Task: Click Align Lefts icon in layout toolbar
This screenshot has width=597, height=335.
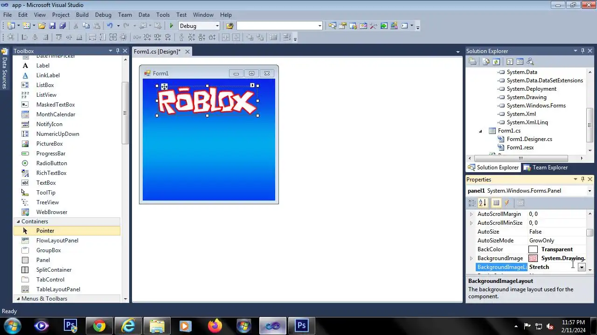Action: point(24,37)
